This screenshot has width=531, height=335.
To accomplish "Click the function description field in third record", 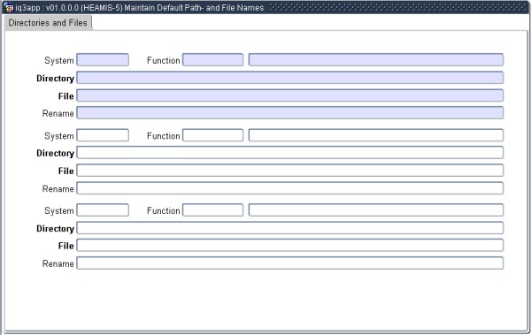I will pos(376,210).
